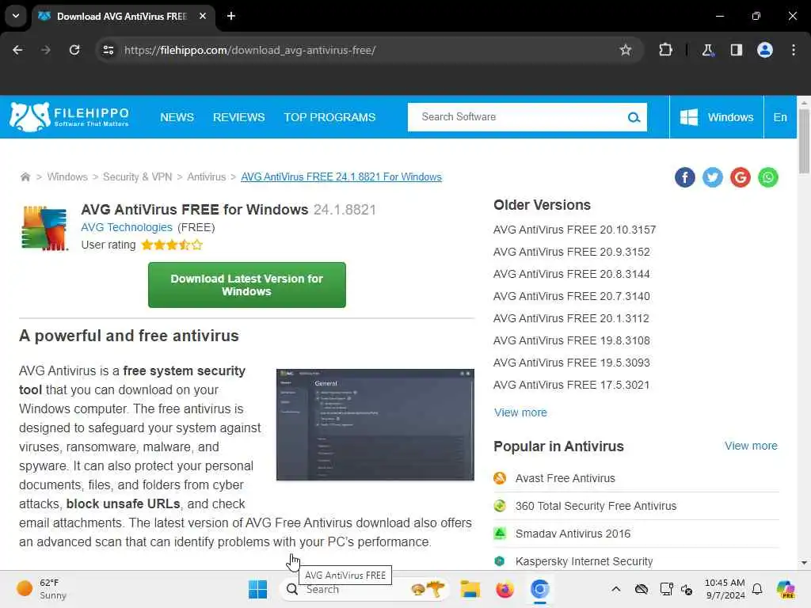Show hidden tray icons chevron
Screen dimensions: 811x608
point(615,589)
